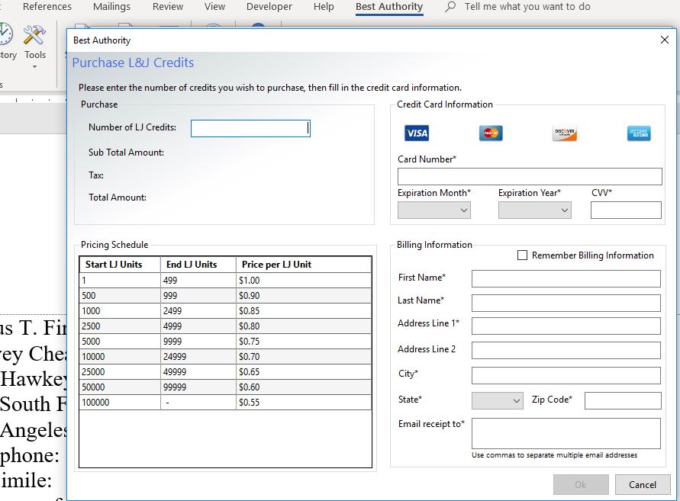The image size is (680, 501).
Task: Expand the State dropdown list
Action: 497,400
